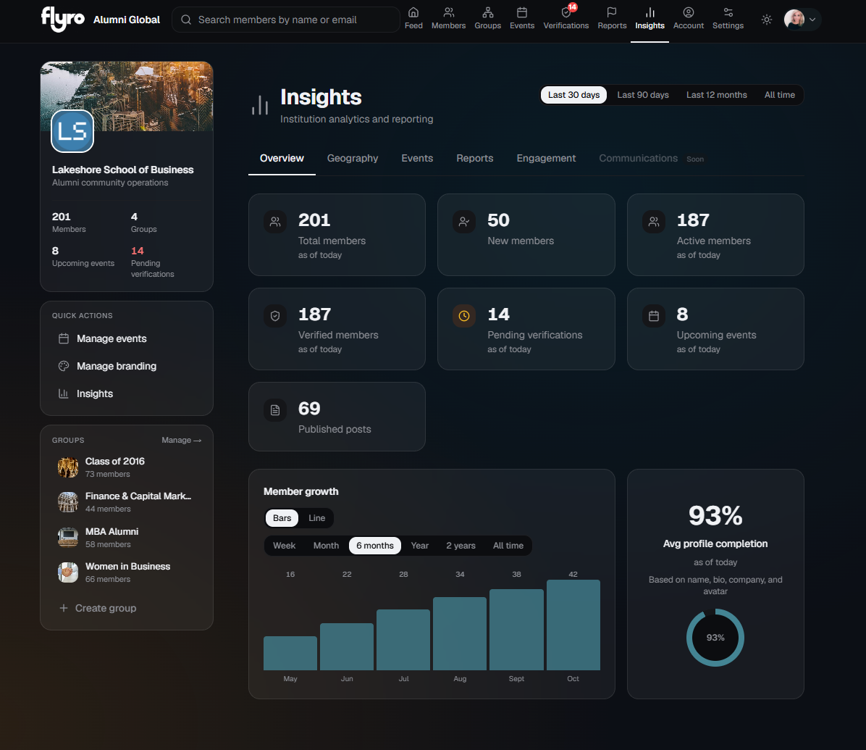The height and width of the screenshot is (750, 866).
Task: Click the 8 Upcoming events sidebar stat
Action: pos(83,257)
